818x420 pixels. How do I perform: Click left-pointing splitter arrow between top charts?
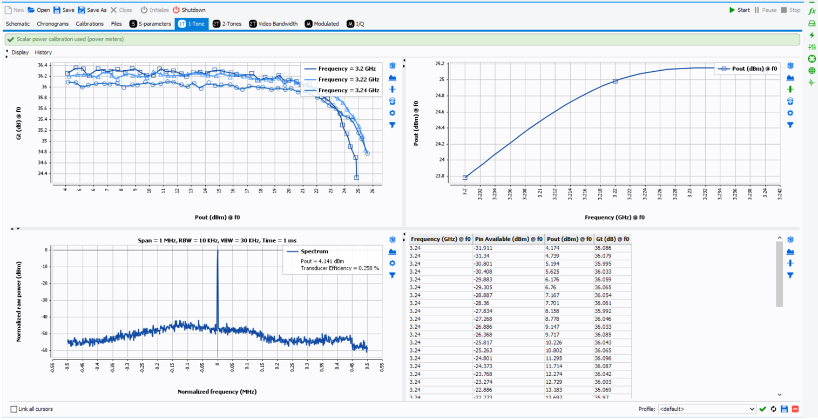404,60
